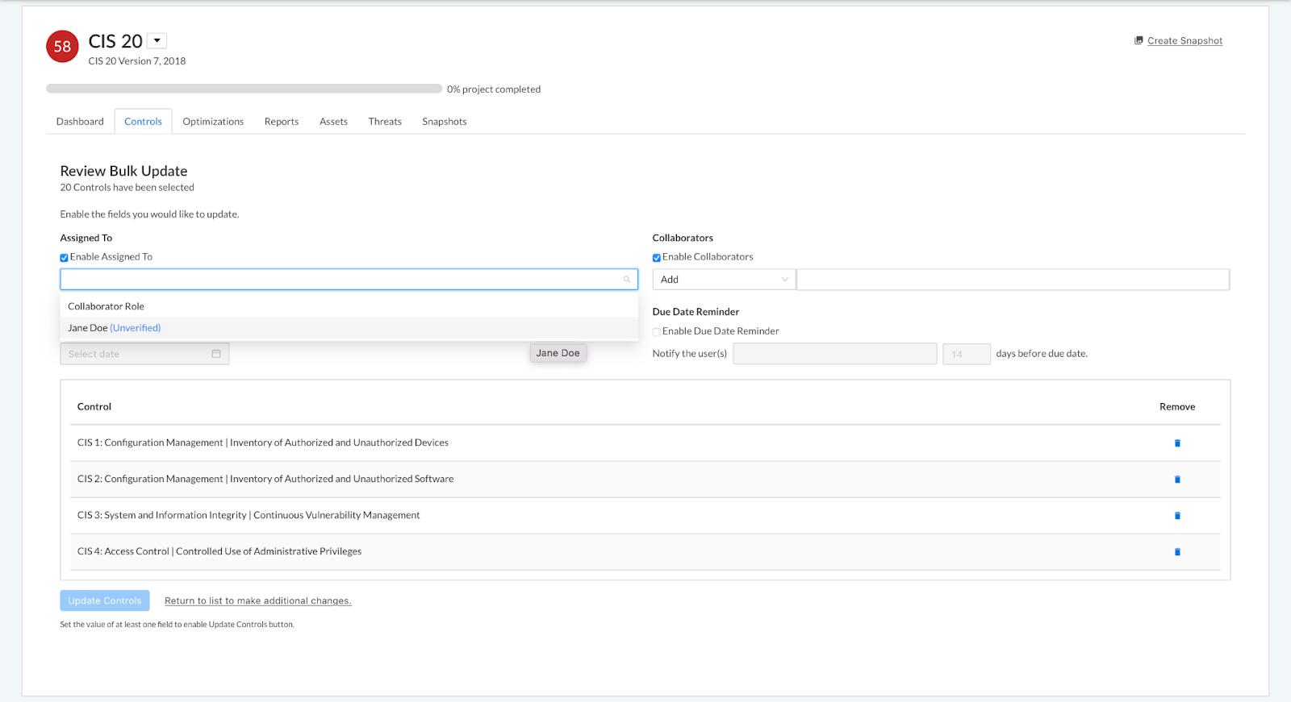
Task: Click the red 58 score badge
Action: [x=62, y=47]
